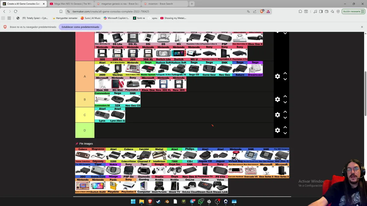The image size is (367, 206).
Task: Open the Showing my Metalc... bookmark
Action: click(173, 18)
